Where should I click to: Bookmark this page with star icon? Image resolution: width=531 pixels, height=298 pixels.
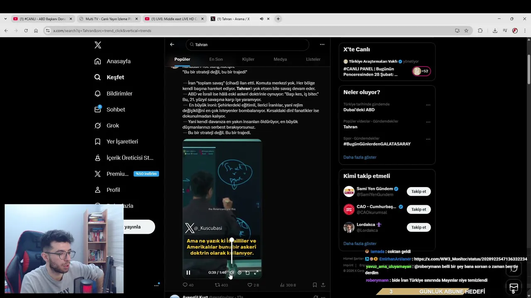pos(466,31)
